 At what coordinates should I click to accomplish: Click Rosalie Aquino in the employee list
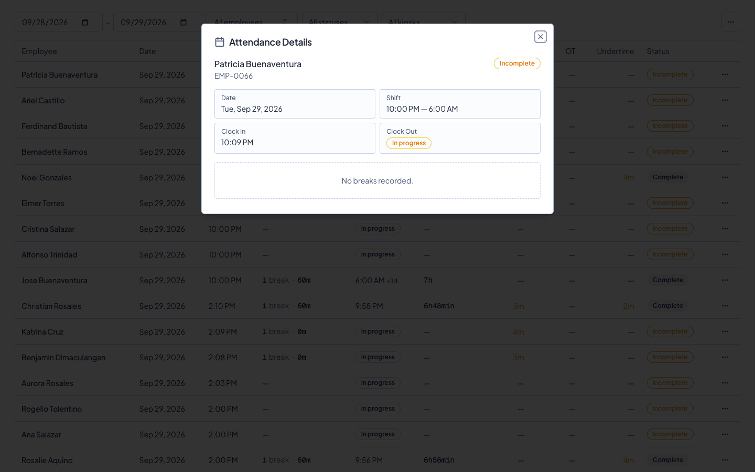[x=47, y=460]
